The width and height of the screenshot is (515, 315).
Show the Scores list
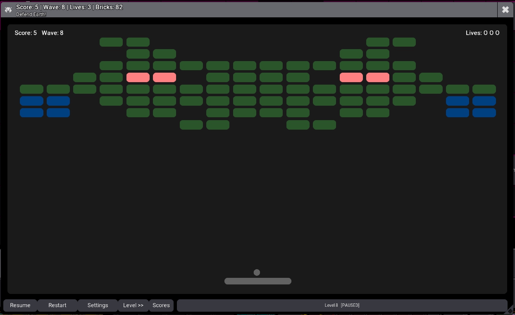coord(161,306)
